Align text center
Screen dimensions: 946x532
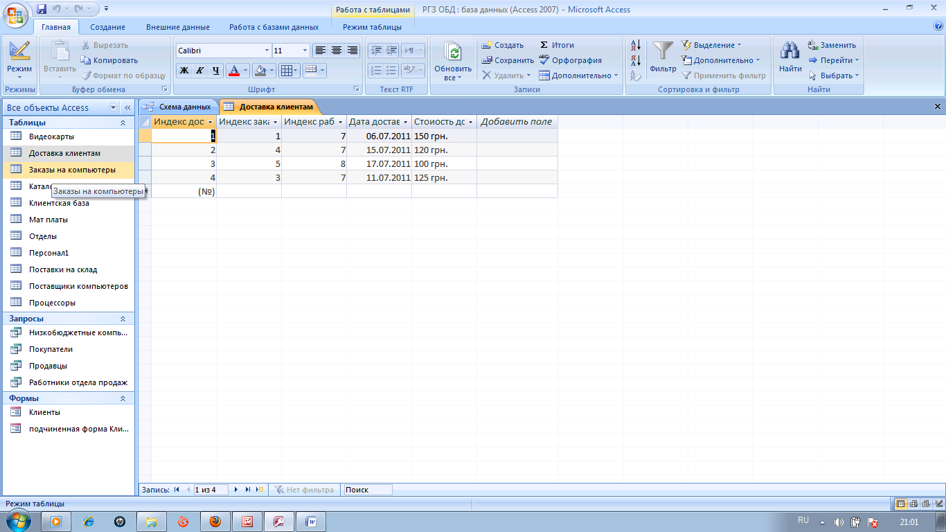pyautogui.click(x=336, y=51)
